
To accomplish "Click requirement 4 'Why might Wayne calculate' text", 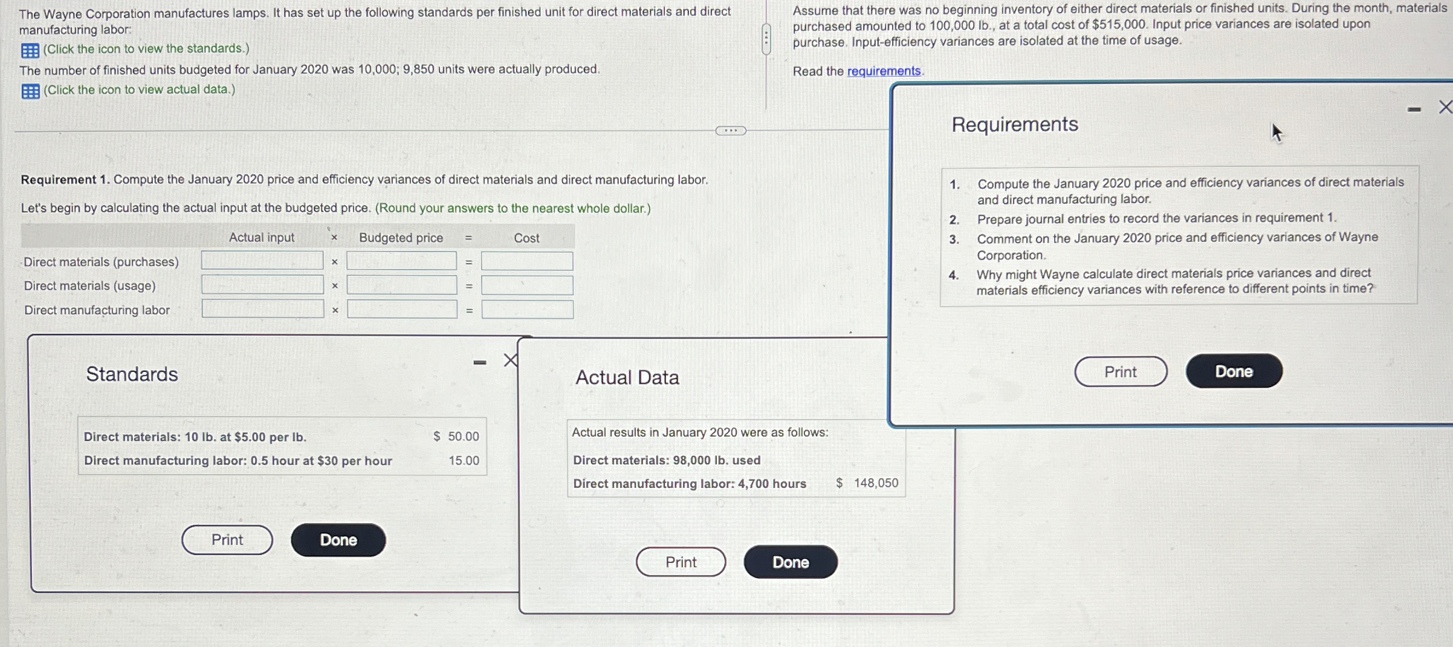I will coord(1174,282).
